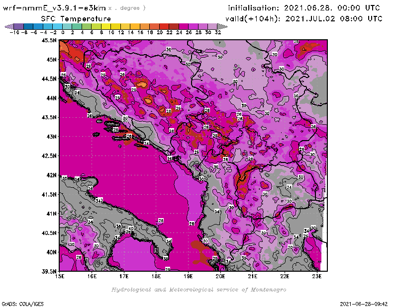This screenshot has height=307, width=398.
Task: Click the 44.5N latitude axis label
Action: pos(49,79)
